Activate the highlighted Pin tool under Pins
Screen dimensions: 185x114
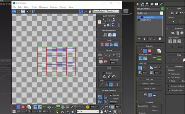[x=111, y=84]
